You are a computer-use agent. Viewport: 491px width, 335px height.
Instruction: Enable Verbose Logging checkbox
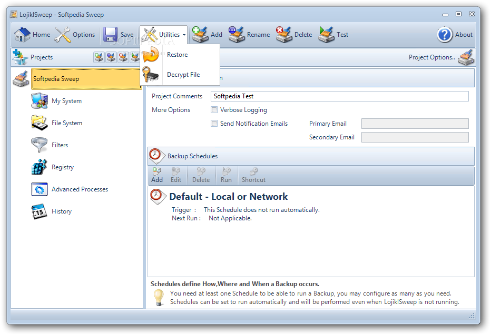coord(214,110)
